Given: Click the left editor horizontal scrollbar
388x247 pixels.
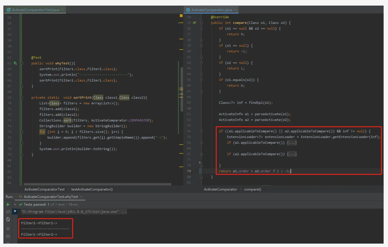Looking at the screenshot, I should (97, 184).
